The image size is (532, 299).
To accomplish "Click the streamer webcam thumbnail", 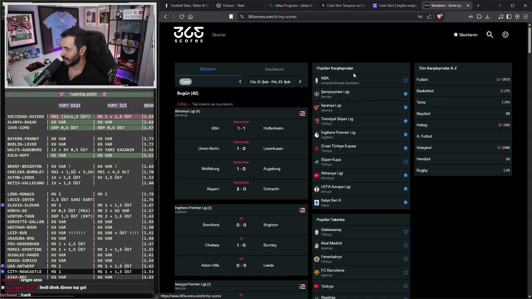I will click(x=81, y=45).
